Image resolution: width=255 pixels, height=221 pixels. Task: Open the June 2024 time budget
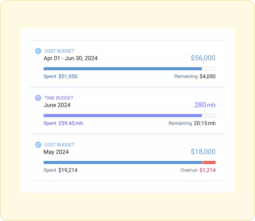[57, 105]
